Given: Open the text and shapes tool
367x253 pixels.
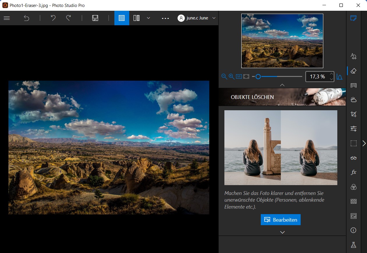Looking at the screenshot, I should click(x=354, y=56).
